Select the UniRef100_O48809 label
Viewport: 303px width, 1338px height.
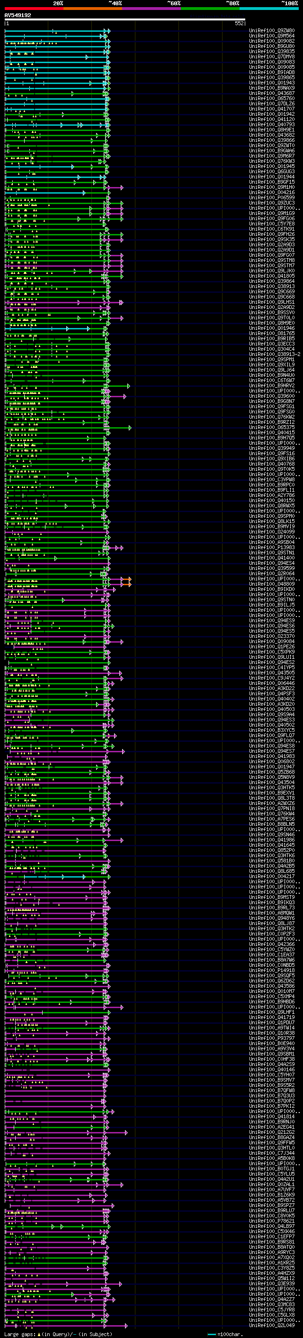coord(272,584)
